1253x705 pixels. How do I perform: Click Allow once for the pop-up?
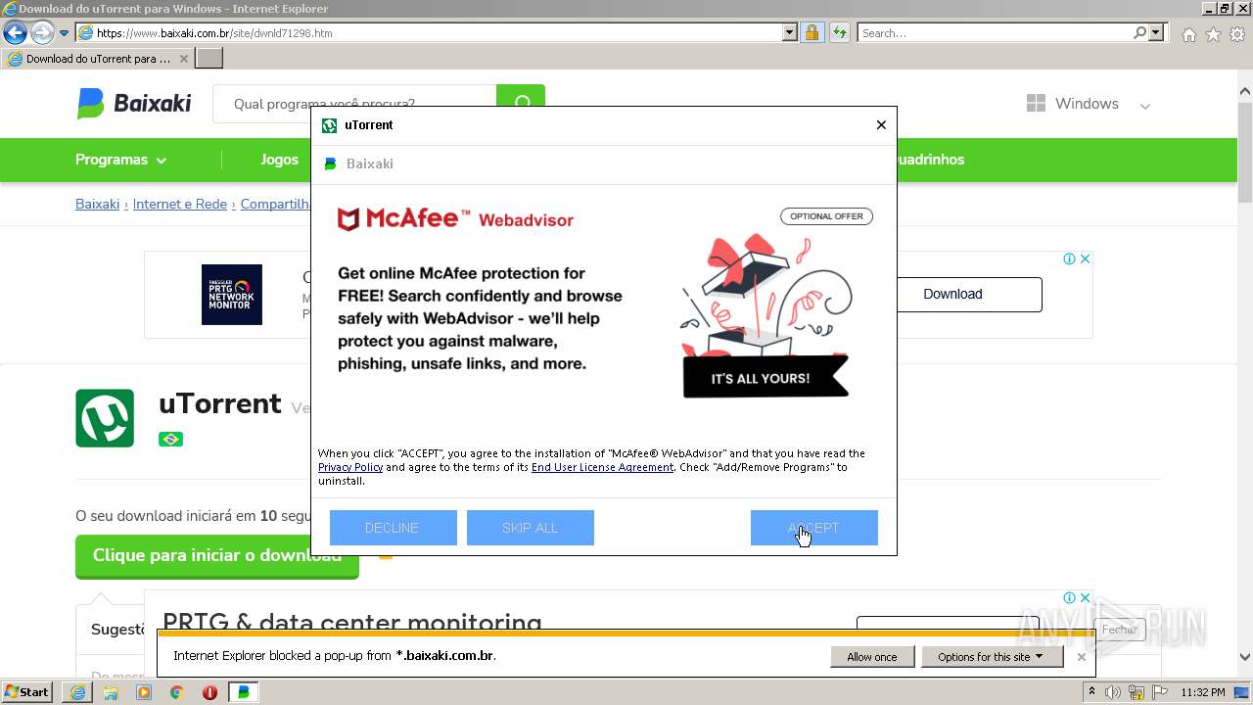(x=871, y=657)
